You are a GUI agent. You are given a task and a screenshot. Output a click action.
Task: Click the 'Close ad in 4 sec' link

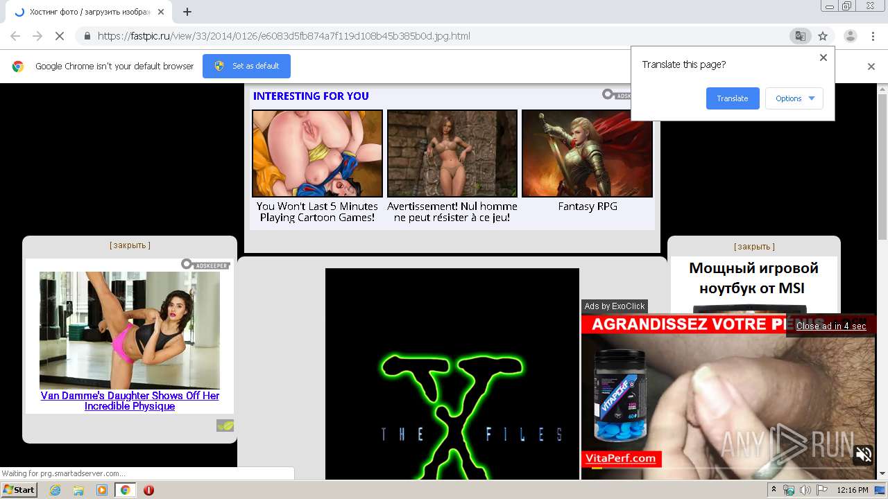[x=831, y=326]
